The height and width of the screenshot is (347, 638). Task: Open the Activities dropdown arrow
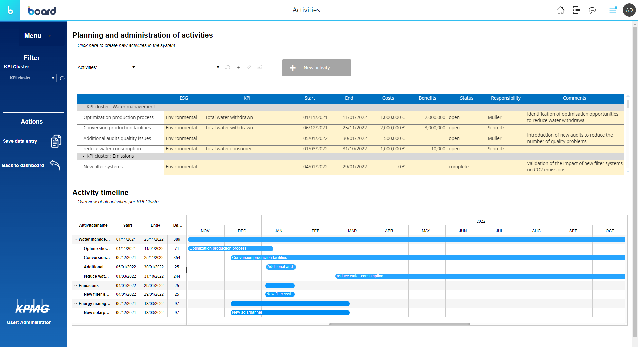point(134,67)
